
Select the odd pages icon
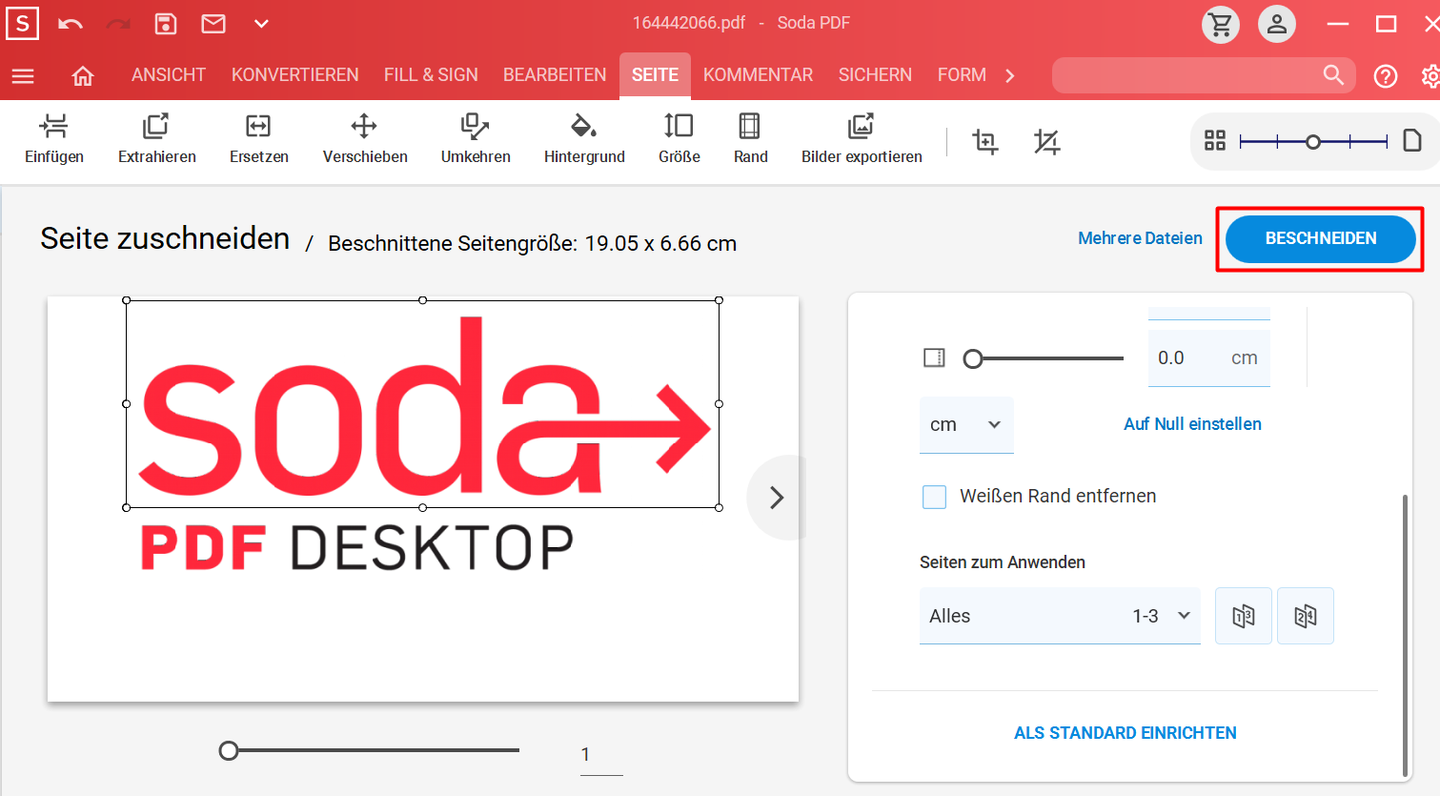click(1244, 616)
